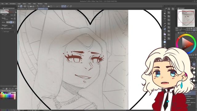Open the File menu
This screenshot has width=197, height=111.
(x=2, y=4)
